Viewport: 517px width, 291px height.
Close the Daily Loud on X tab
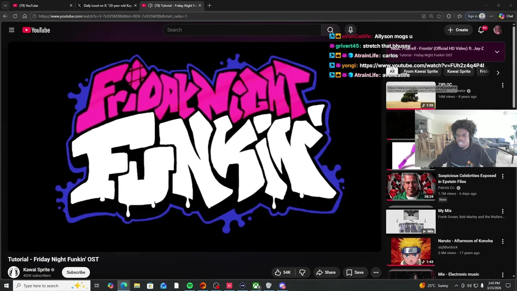click(x=135, y=6)
